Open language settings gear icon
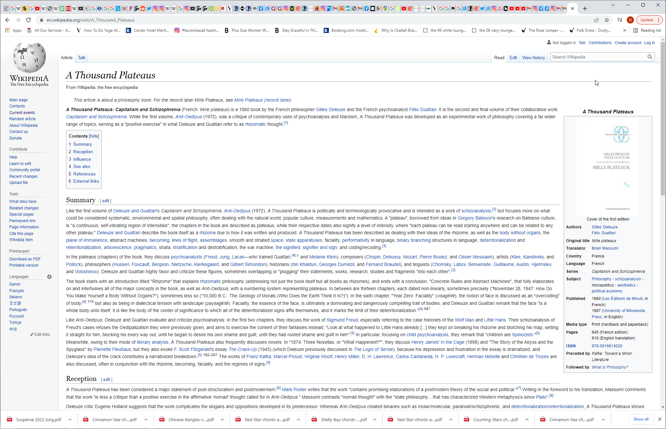666x429 pixels. (x=49, y=277)
